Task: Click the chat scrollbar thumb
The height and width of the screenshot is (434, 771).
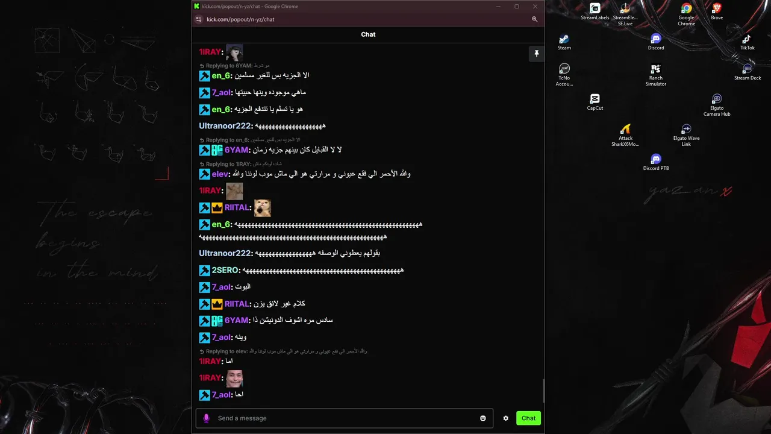Action: [543, 391]
